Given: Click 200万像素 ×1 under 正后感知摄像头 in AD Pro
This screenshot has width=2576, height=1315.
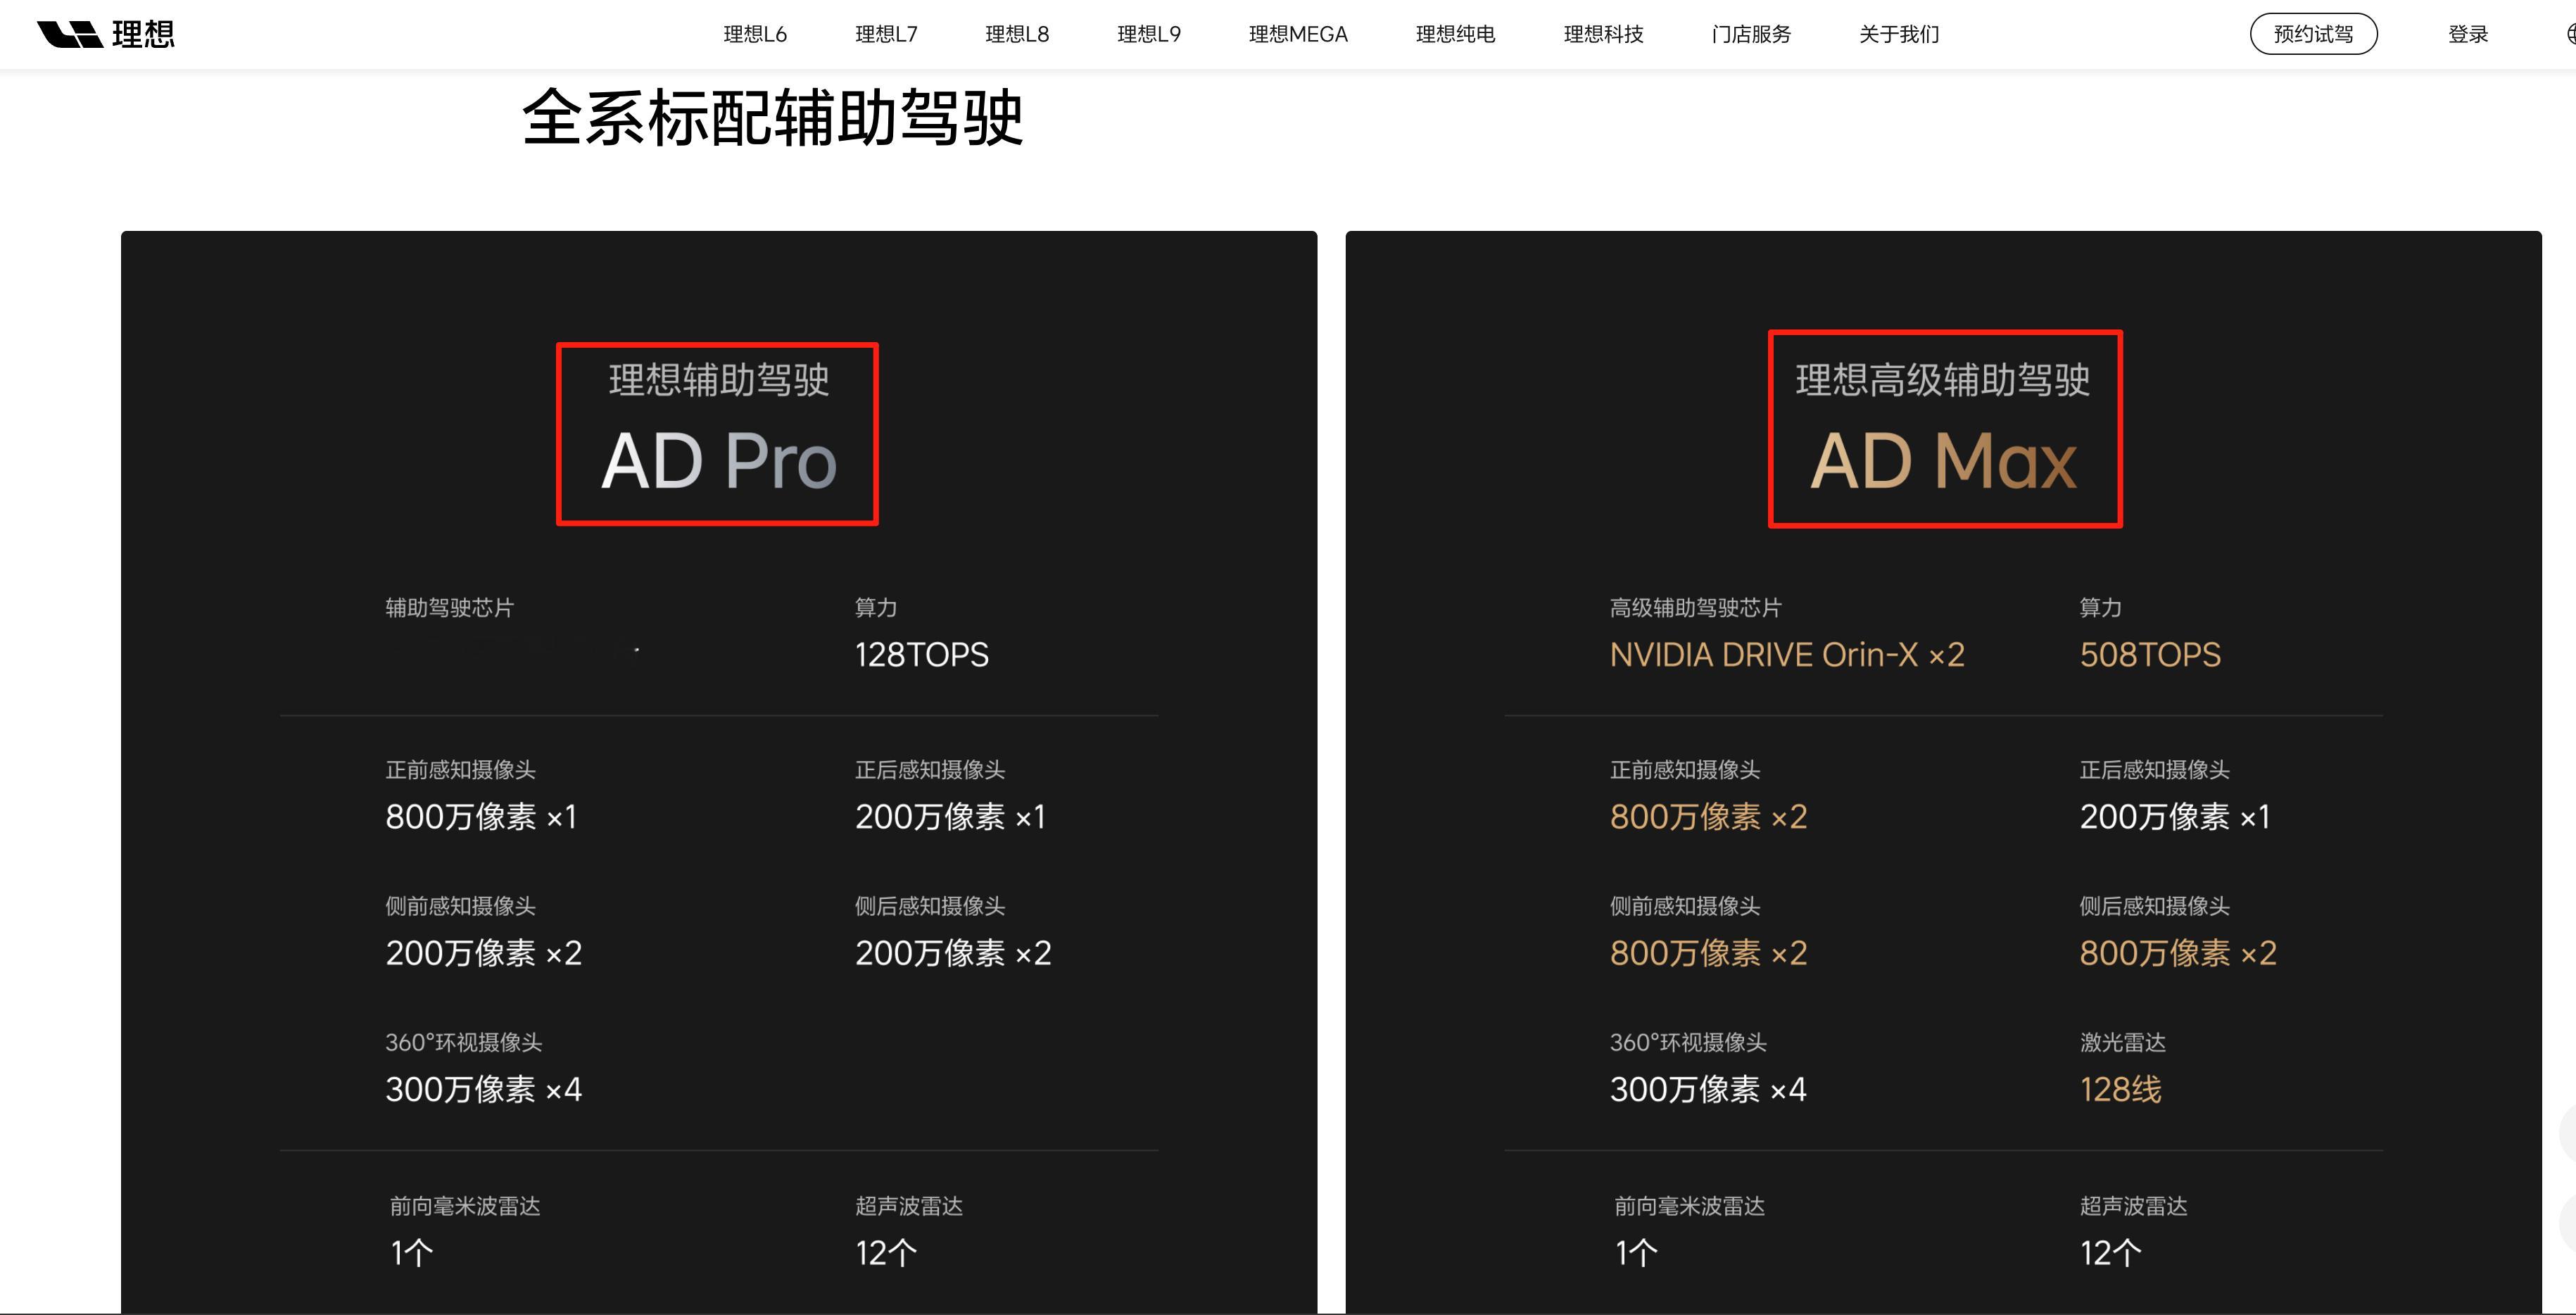Looking at the screenshot, I should (x=950, y=817).
